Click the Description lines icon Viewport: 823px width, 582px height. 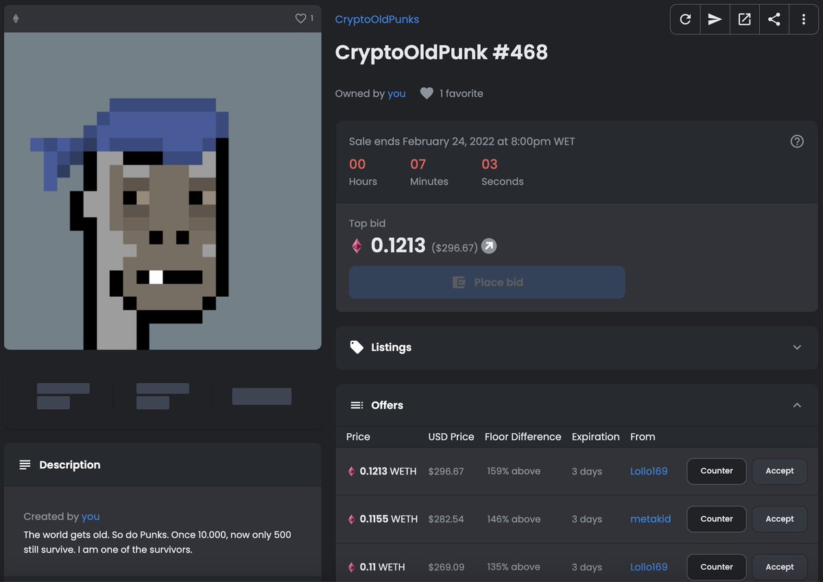(25, 465)
